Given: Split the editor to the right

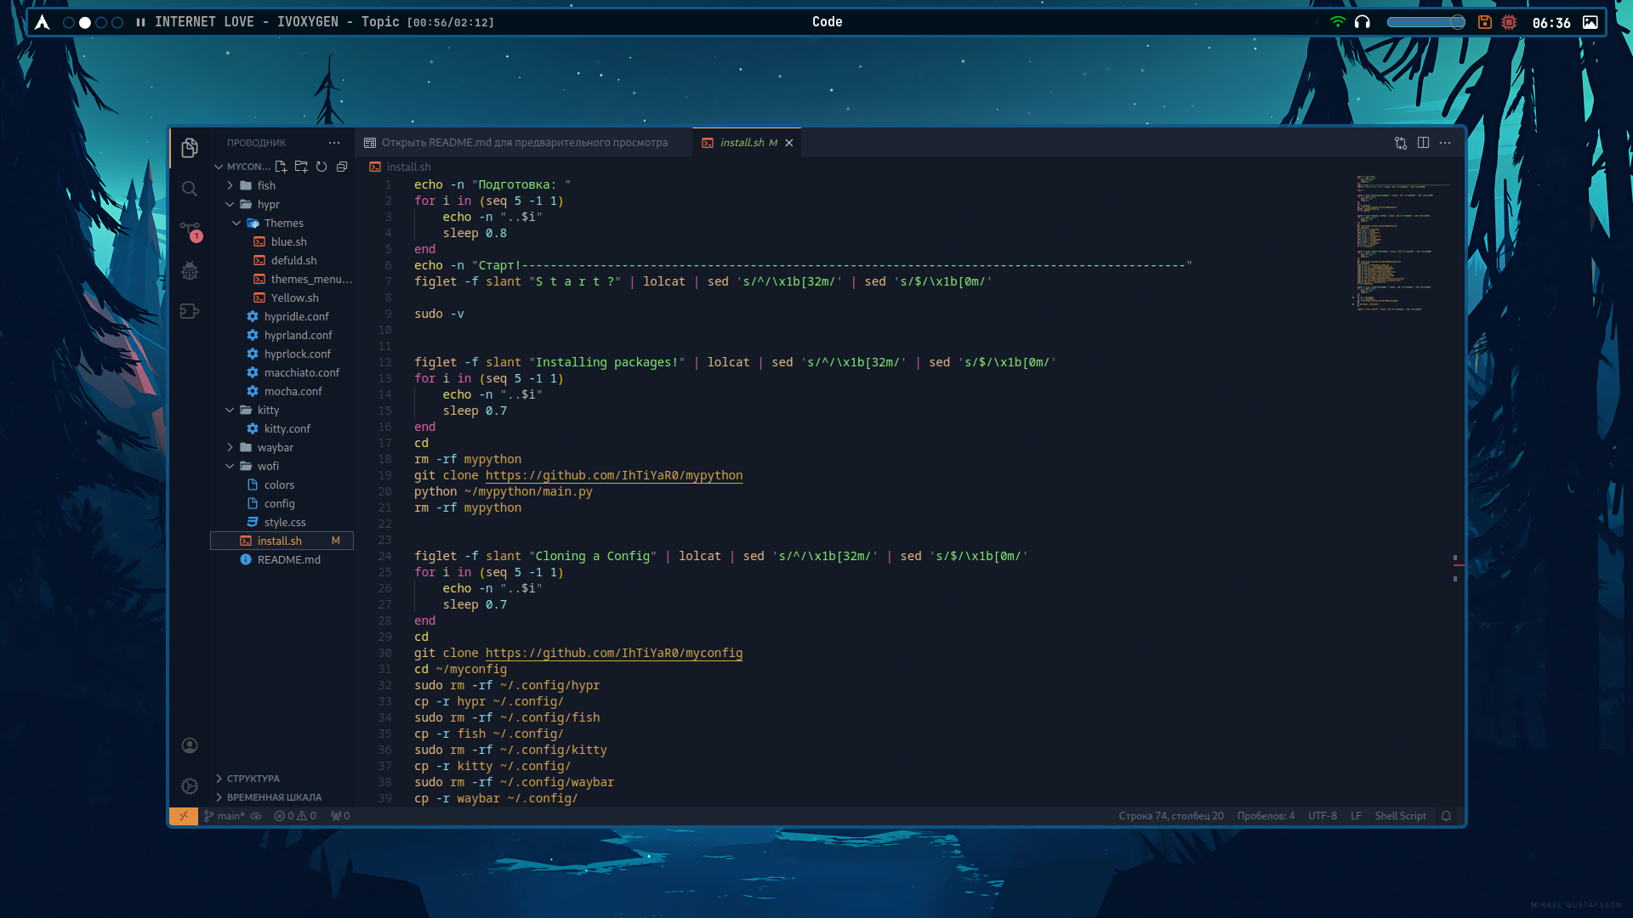Looking at the screenshot, I should [x=1423, y=143].
